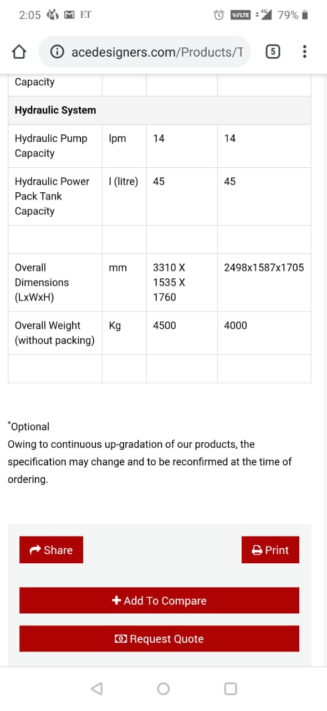This screenshot has width=327, height=711.
Task: Click the Print button
Action: coord(270,550)
